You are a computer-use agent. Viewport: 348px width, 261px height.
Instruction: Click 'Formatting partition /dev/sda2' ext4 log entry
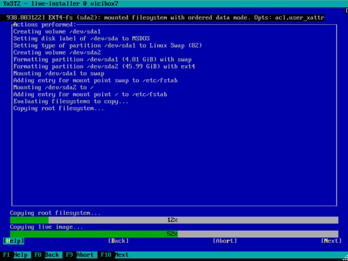[x=104, y=66]
